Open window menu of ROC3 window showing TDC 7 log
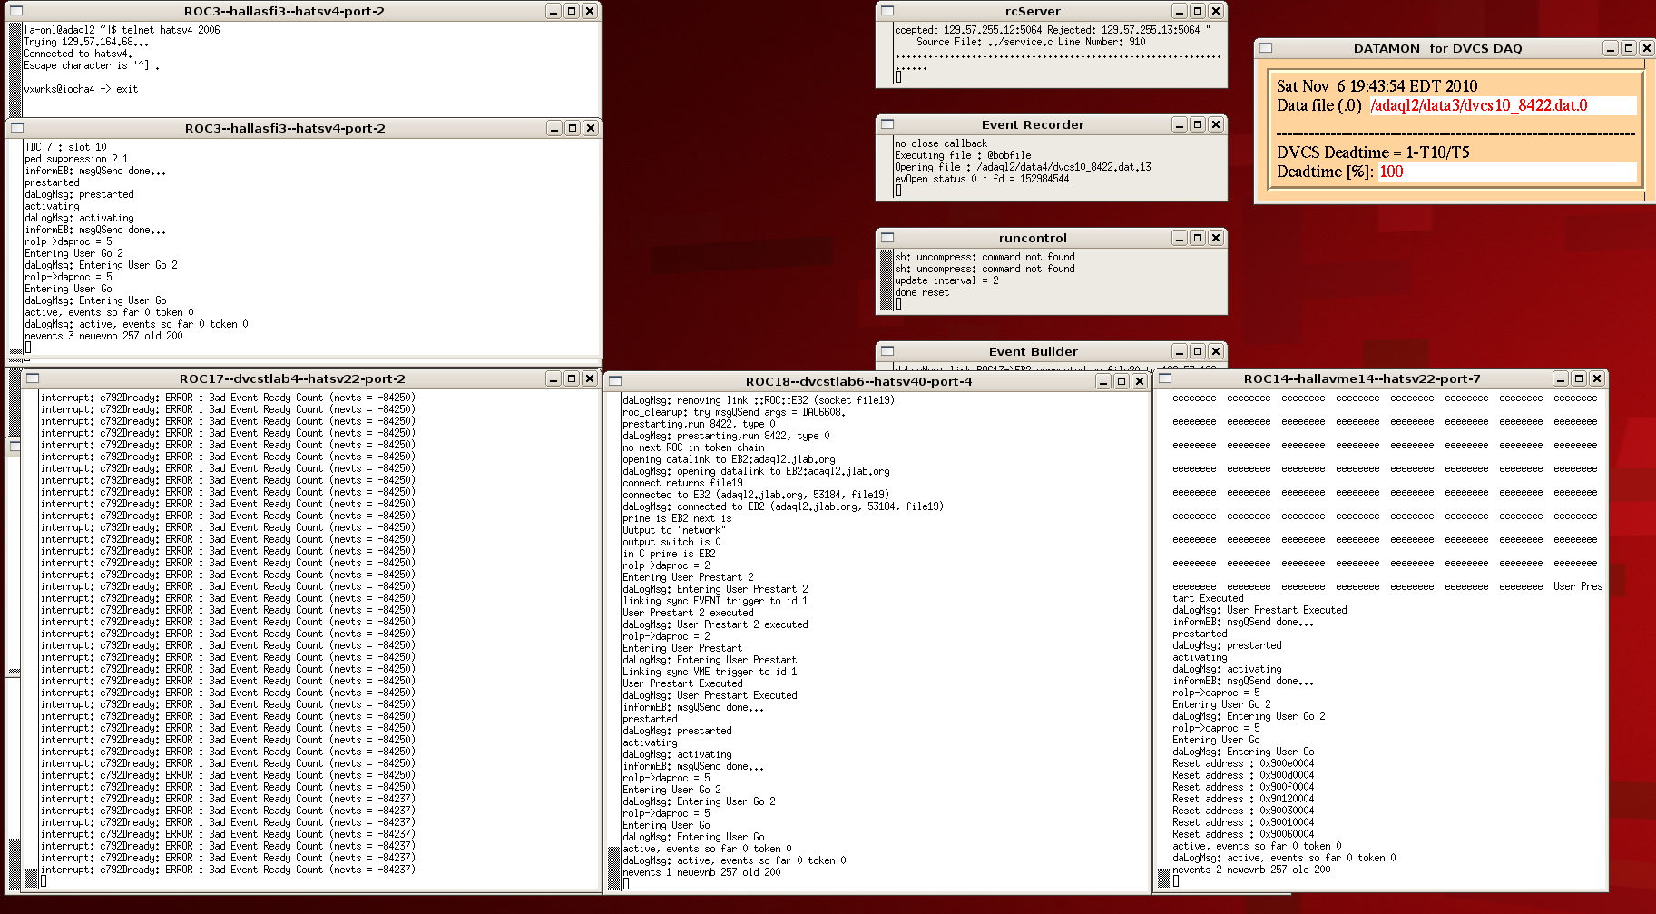Viewport: 1656px width, 914px height. (x=16, y=128)
